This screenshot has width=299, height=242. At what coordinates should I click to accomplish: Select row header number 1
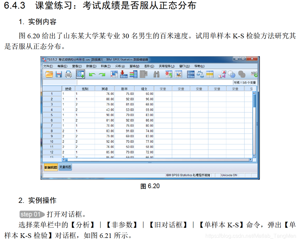tap(52, 94)
